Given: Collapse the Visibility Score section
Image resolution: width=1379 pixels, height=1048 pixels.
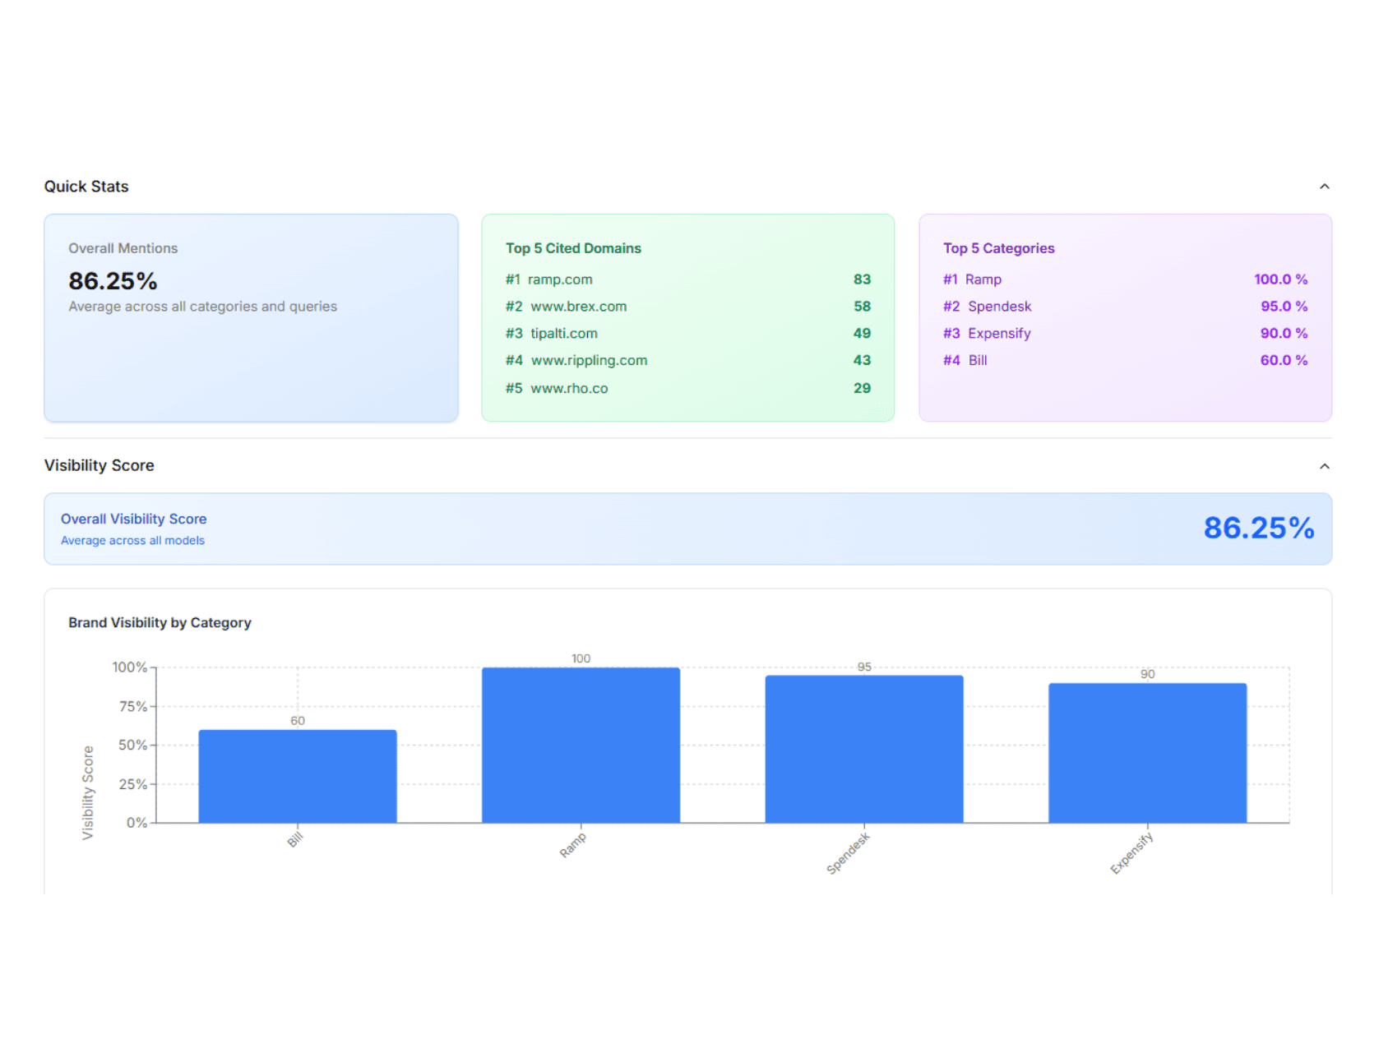Looking at the screenshot, I should click(x=1325, y=465).
